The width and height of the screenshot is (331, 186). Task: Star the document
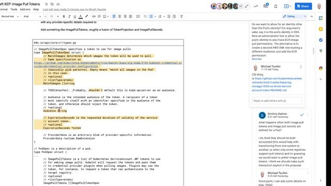point(47,4)
